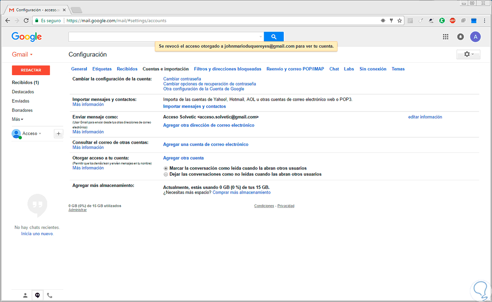Click the 'Agregar otra cuenta' link
Viewport: 492px width, 302px height.
pyautogui.click(x=183, y=158)
